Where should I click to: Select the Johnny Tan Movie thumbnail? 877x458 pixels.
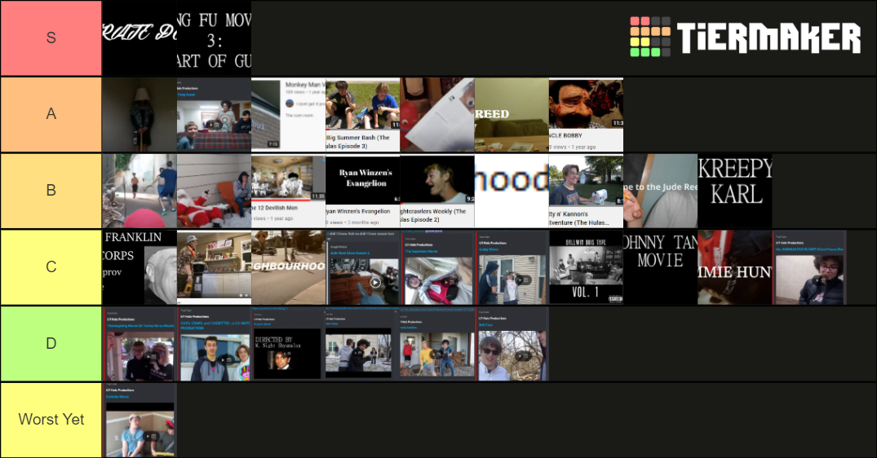tap(661, 267)
